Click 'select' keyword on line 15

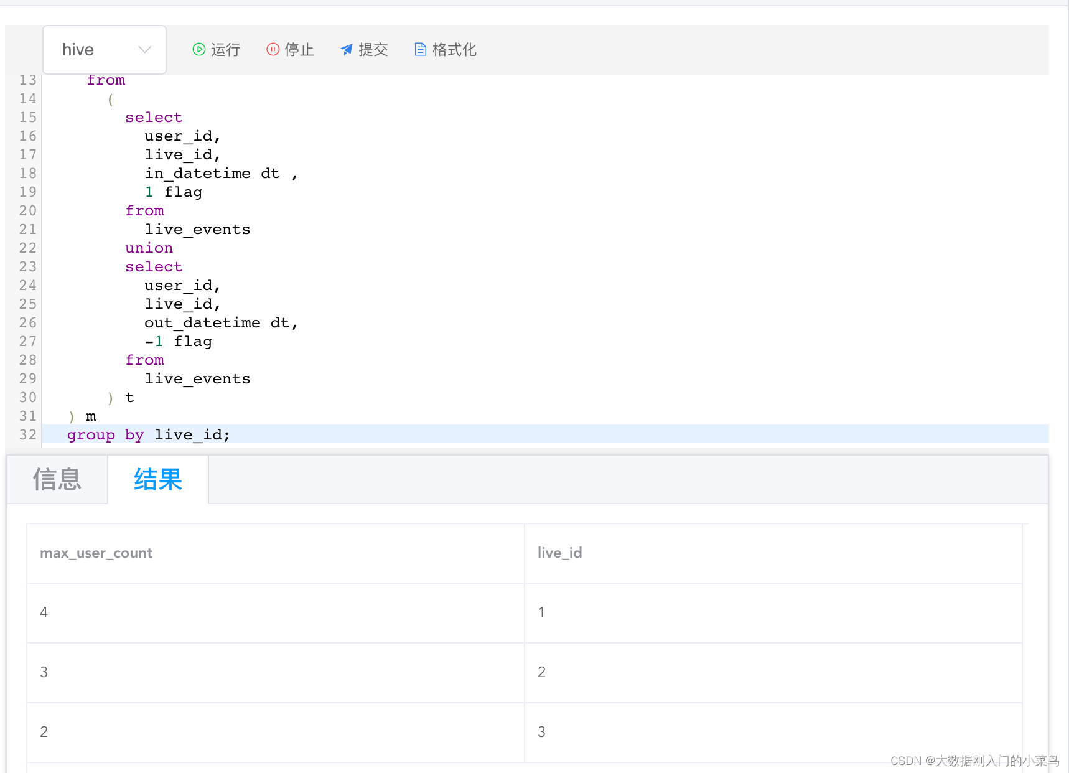click(x=154, y=117)
